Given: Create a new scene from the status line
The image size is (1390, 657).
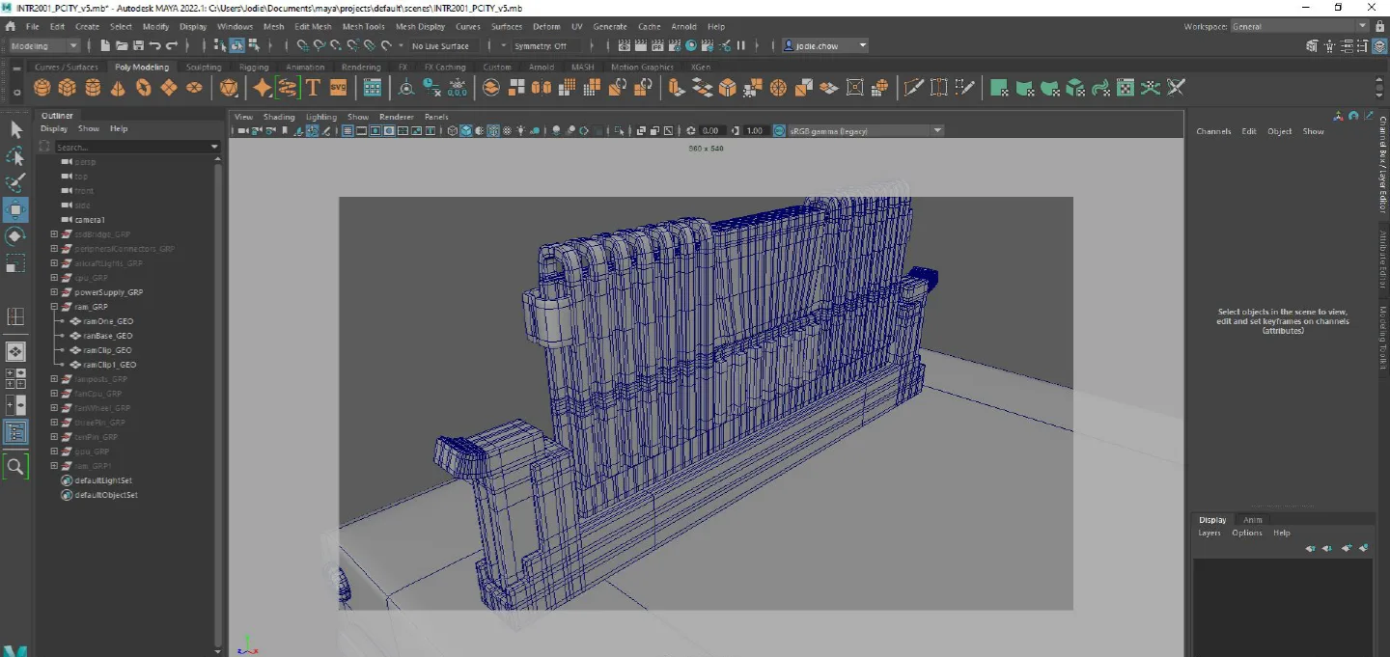Looking at the screenshot, I should [x=105, y=45].
